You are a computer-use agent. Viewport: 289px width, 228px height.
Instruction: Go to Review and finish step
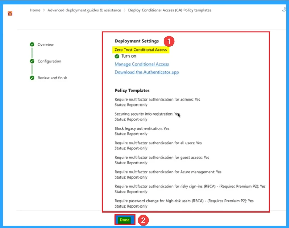click(x=52, y=78)
